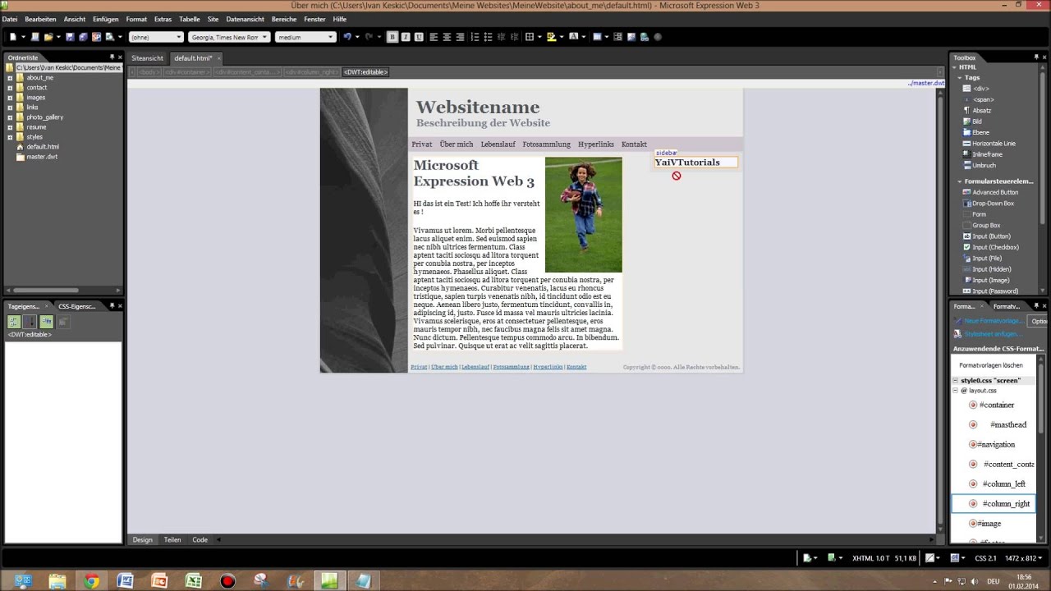This screenshot has height=591, width=1051.
Task: Open the Bearbeiten menu
Action: click(40, 19)
